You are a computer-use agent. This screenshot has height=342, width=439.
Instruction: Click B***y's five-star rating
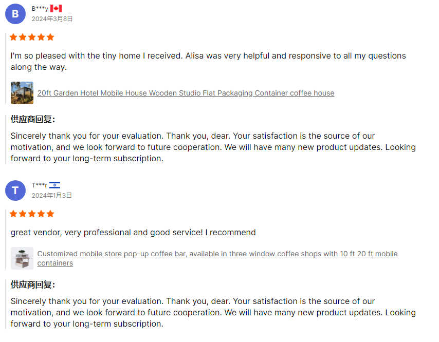32,37
